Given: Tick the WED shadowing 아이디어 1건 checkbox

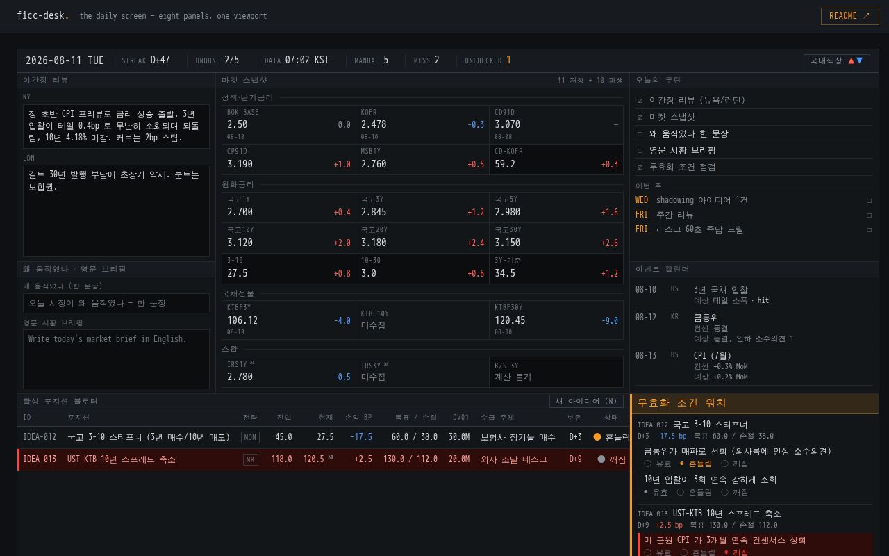Looking at the screenshot, I should pos(869,200).
